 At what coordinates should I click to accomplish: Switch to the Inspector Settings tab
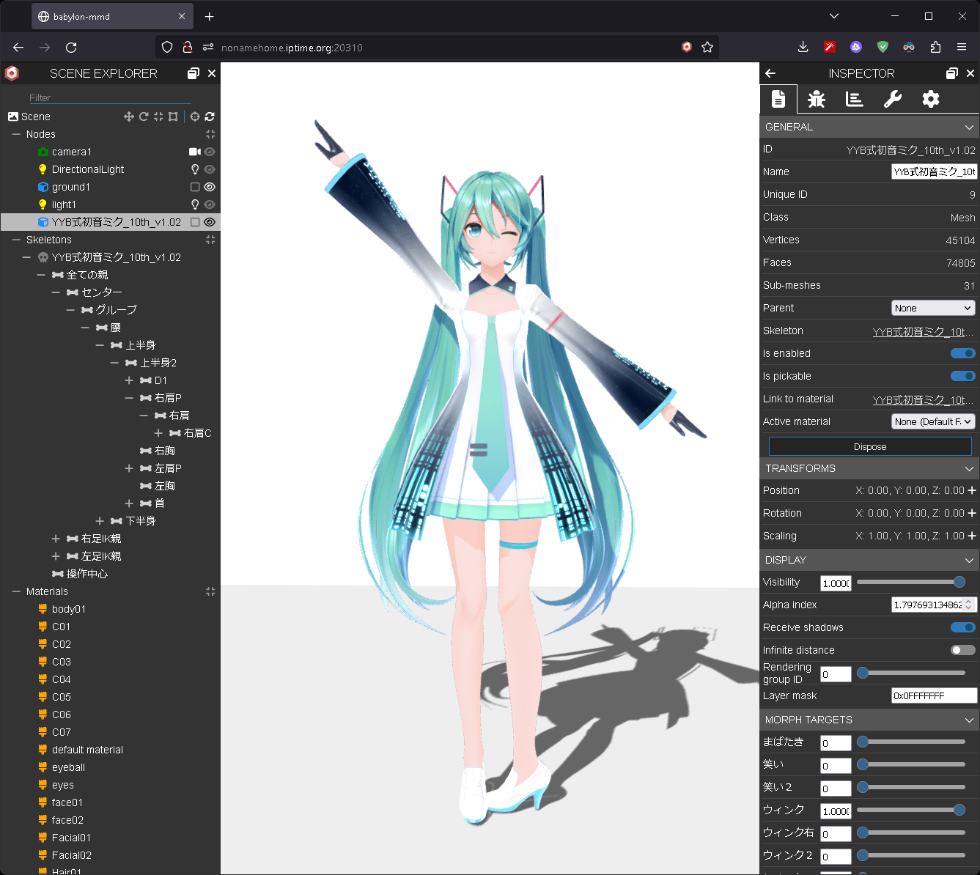pos(931,99)
